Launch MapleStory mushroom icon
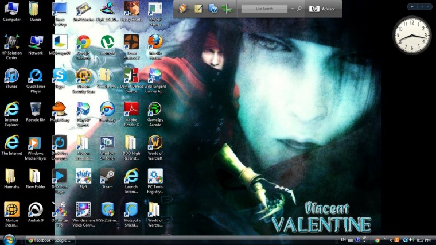 click(60, 112)
